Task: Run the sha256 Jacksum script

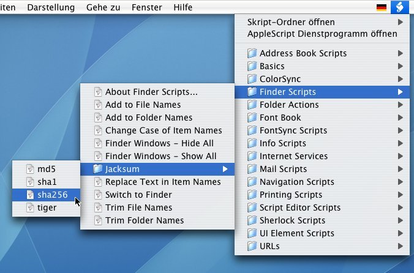Action: click(46, 195)
